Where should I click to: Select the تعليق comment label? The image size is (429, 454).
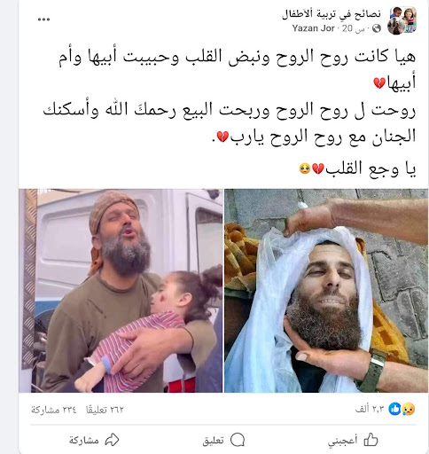point(213,441)
